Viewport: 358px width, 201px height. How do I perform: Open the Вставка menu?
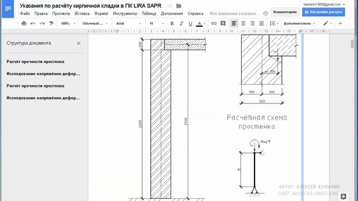pos(82,13)
